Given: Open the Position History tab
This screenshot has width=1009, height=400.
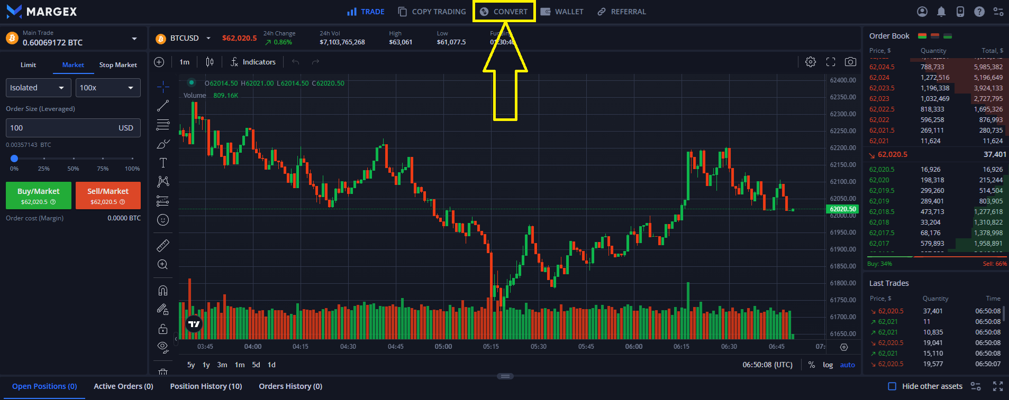Looking at the screenshot, I should pos(206,386).
